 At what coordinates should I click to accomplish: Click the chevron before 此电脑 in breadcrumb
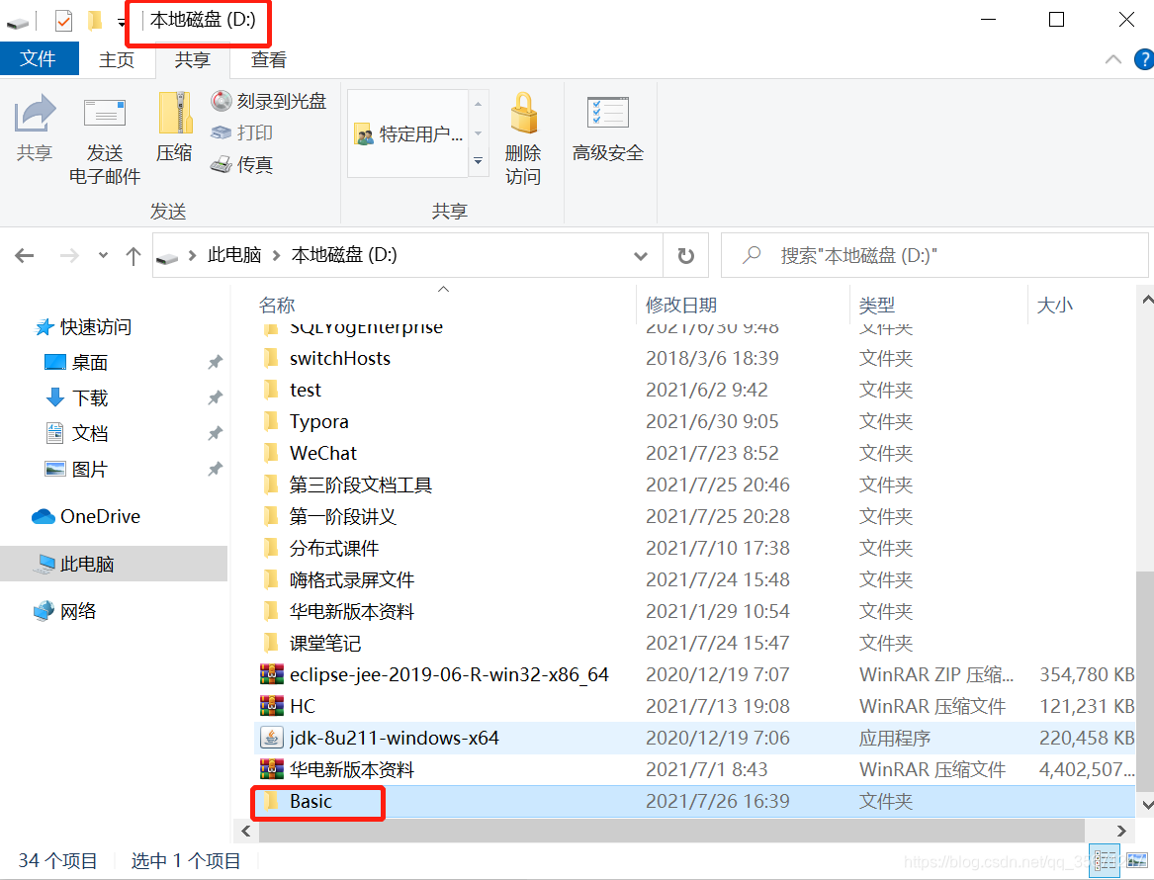(193, 255)
